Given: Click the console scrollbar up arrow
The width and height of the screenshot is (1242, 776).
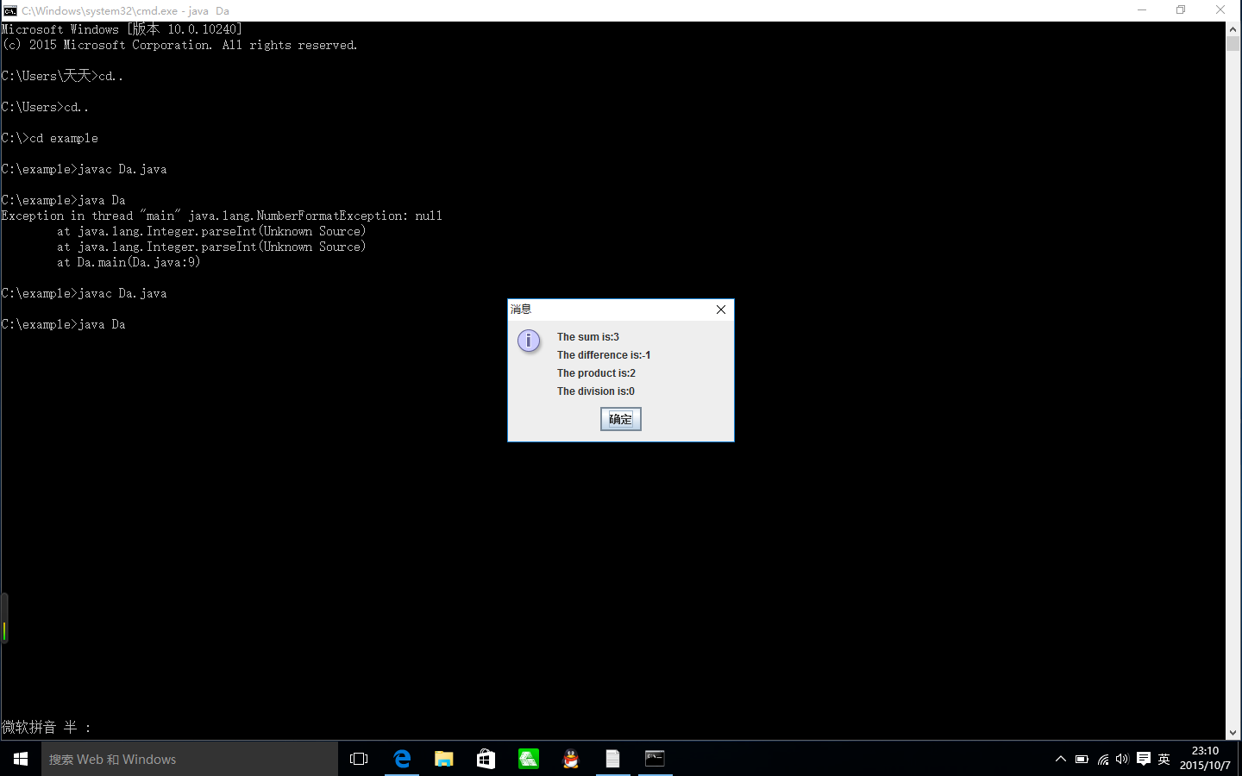Looking at the screenshot, I should pos(1233,28).
